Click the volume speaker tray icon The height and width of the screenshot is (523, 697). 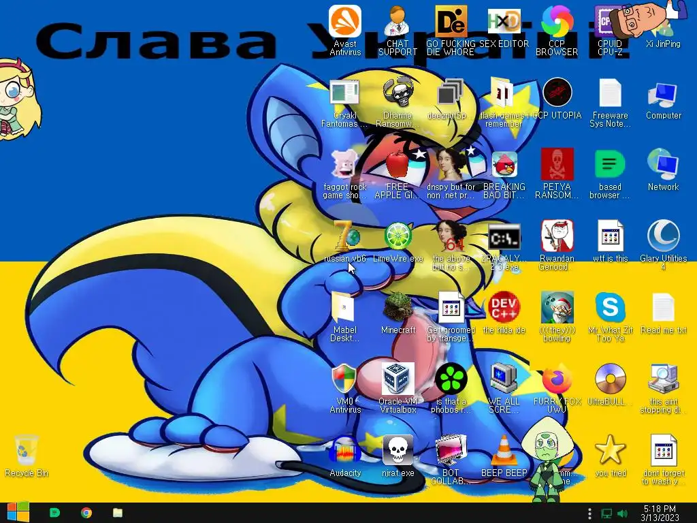point(623,513)
